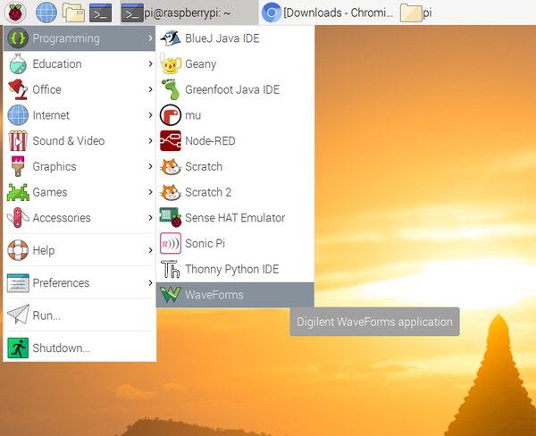This screenshot has width=536, height=436.
Task: Expand the Sound & Video submenu
Action: point(68,140)
